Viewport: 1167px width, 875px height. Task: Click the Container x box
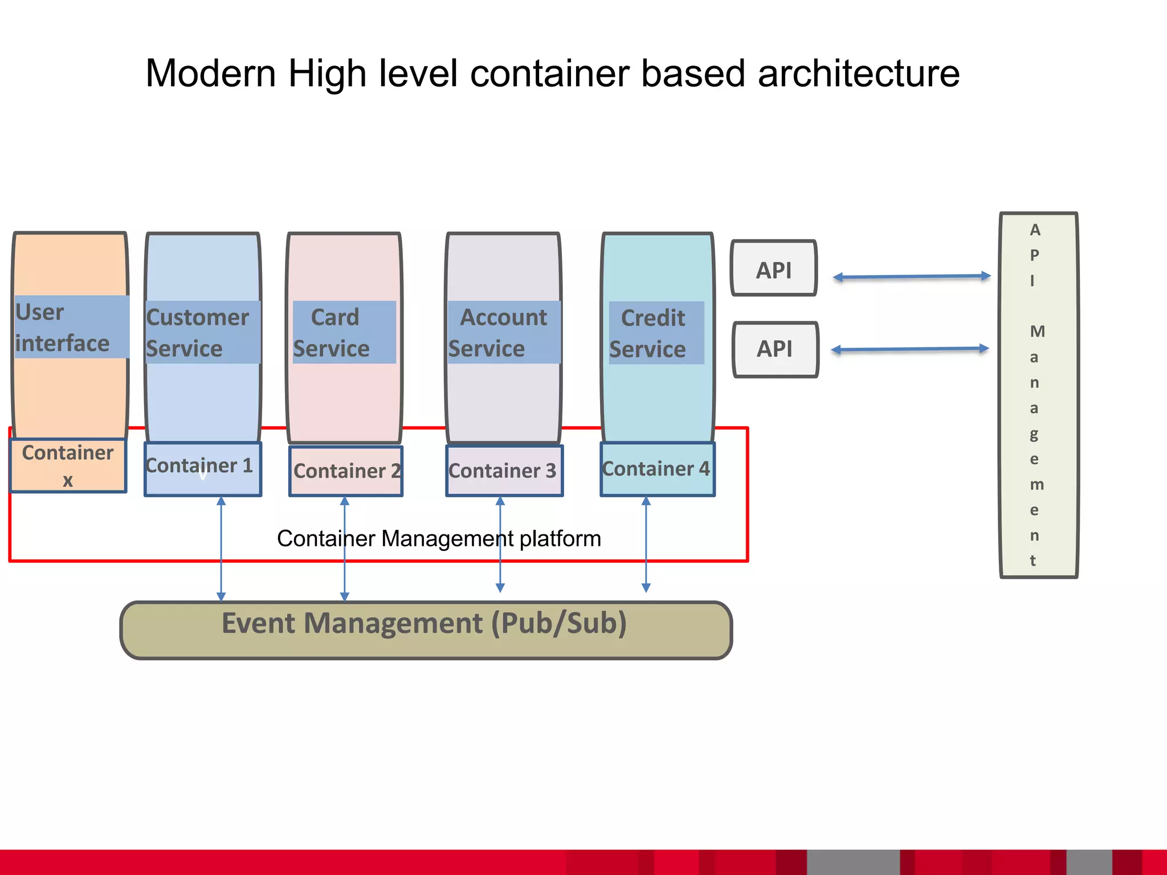[68, 465]
